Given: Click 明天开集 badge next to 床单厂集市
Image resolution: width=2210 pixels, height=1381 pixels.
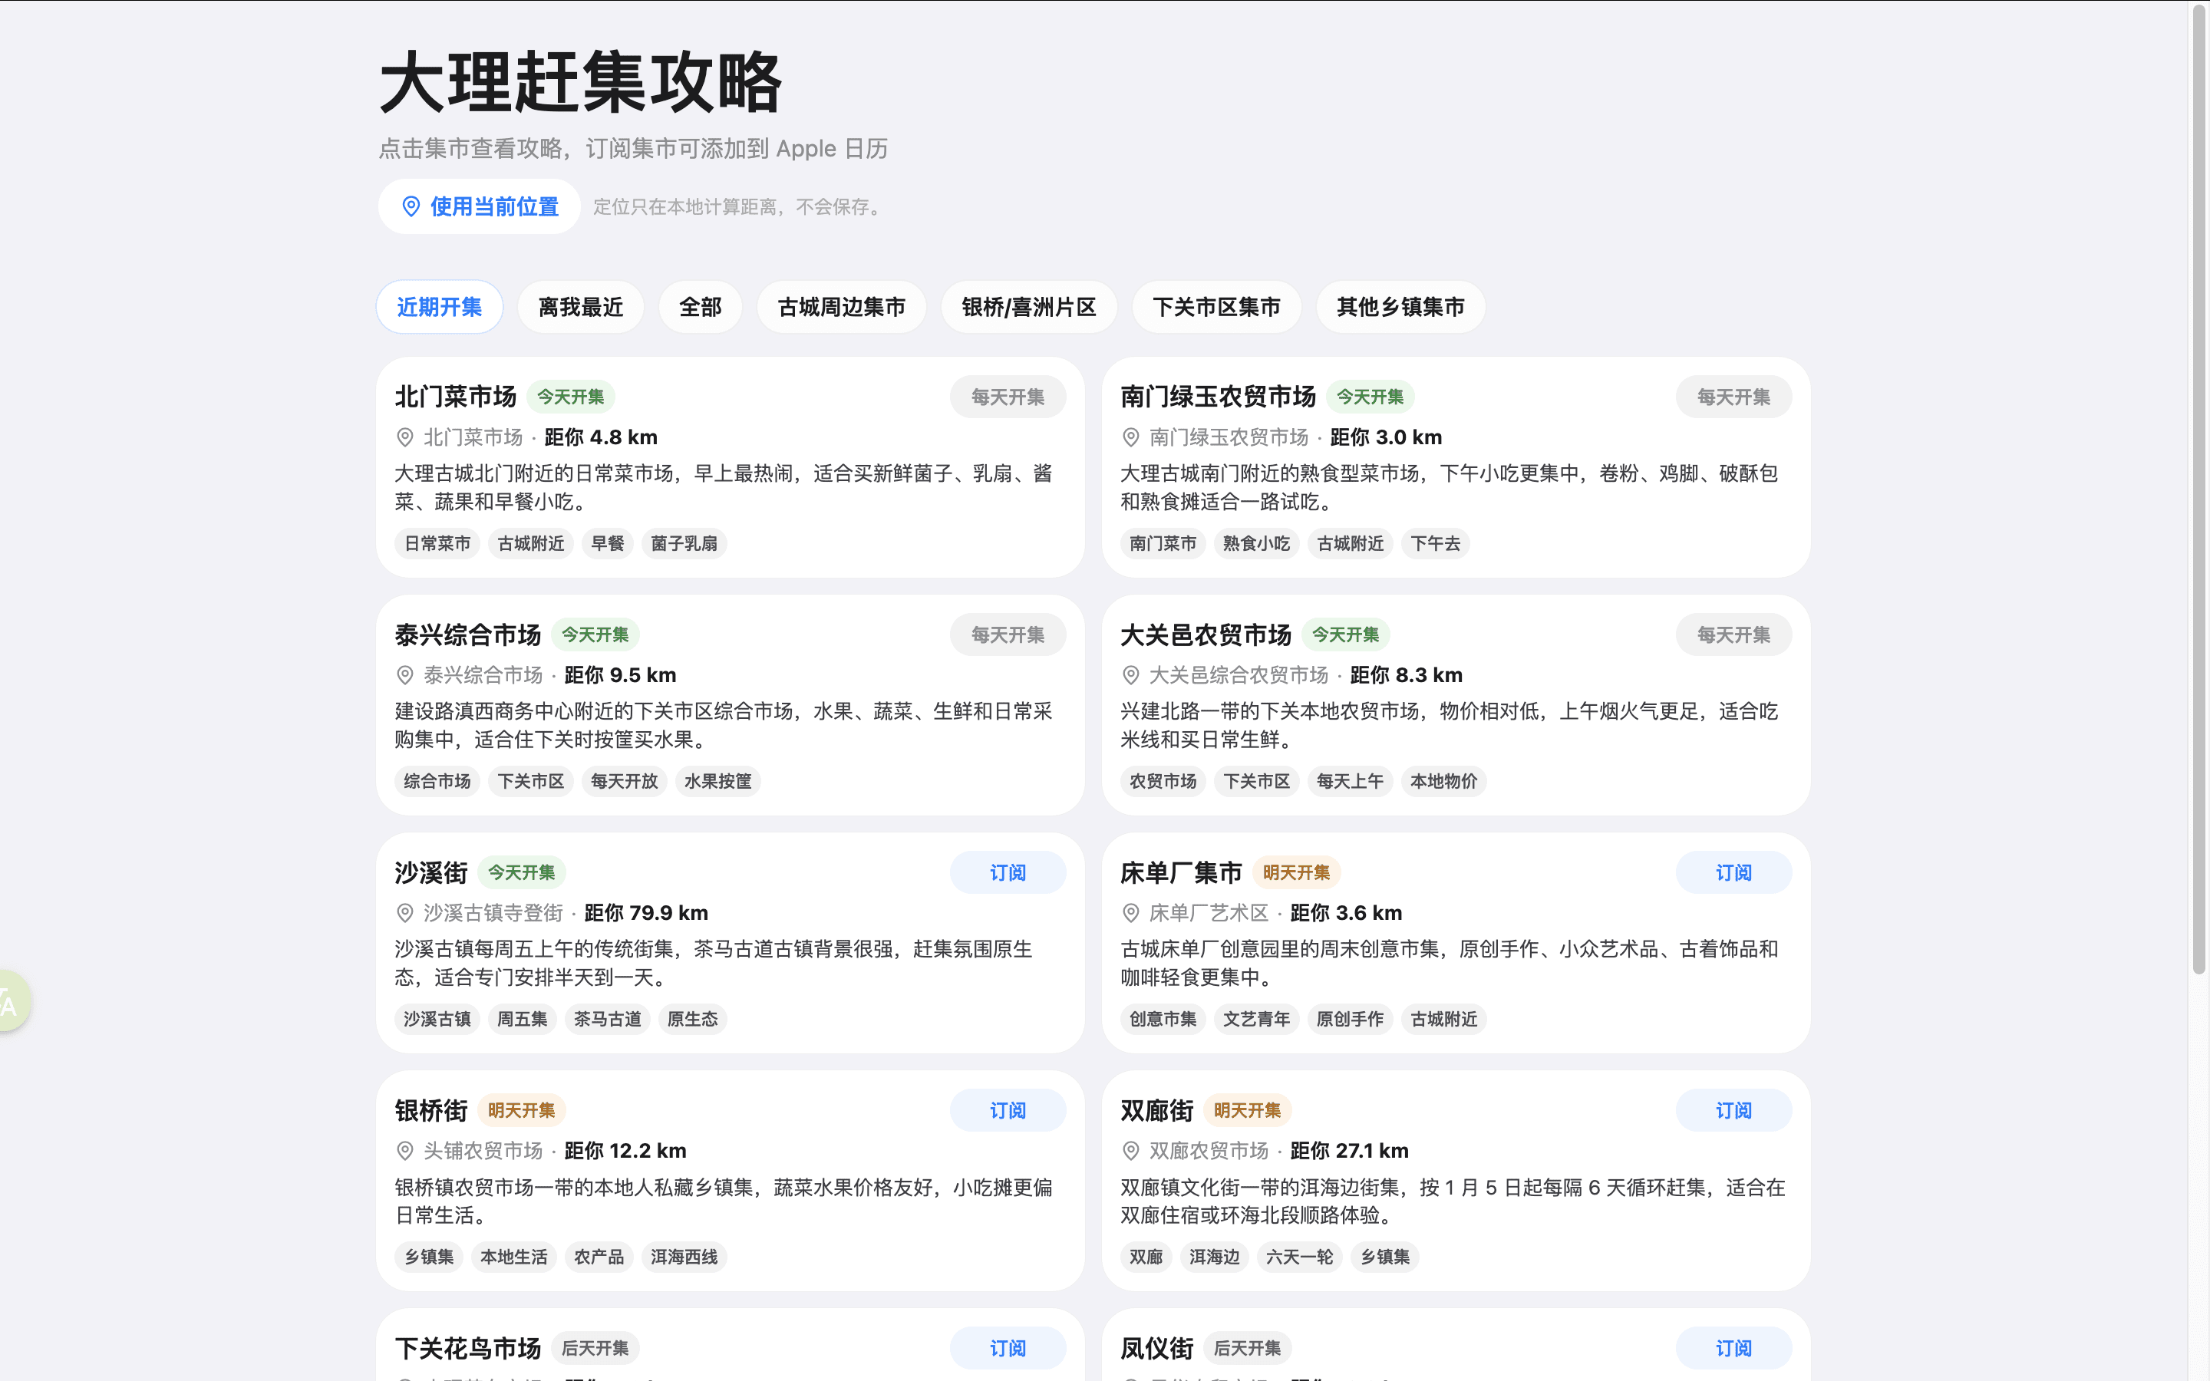Looking at the screenshot, I should (x=1296, y=872).
